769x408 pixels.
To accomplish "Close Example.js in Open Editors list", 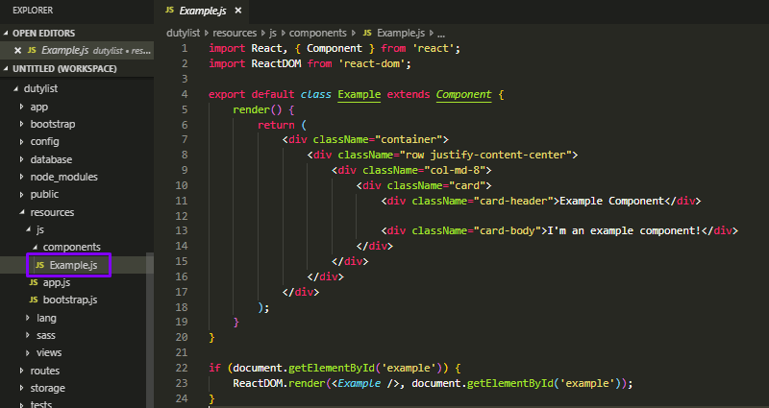I will coord(17,51).
